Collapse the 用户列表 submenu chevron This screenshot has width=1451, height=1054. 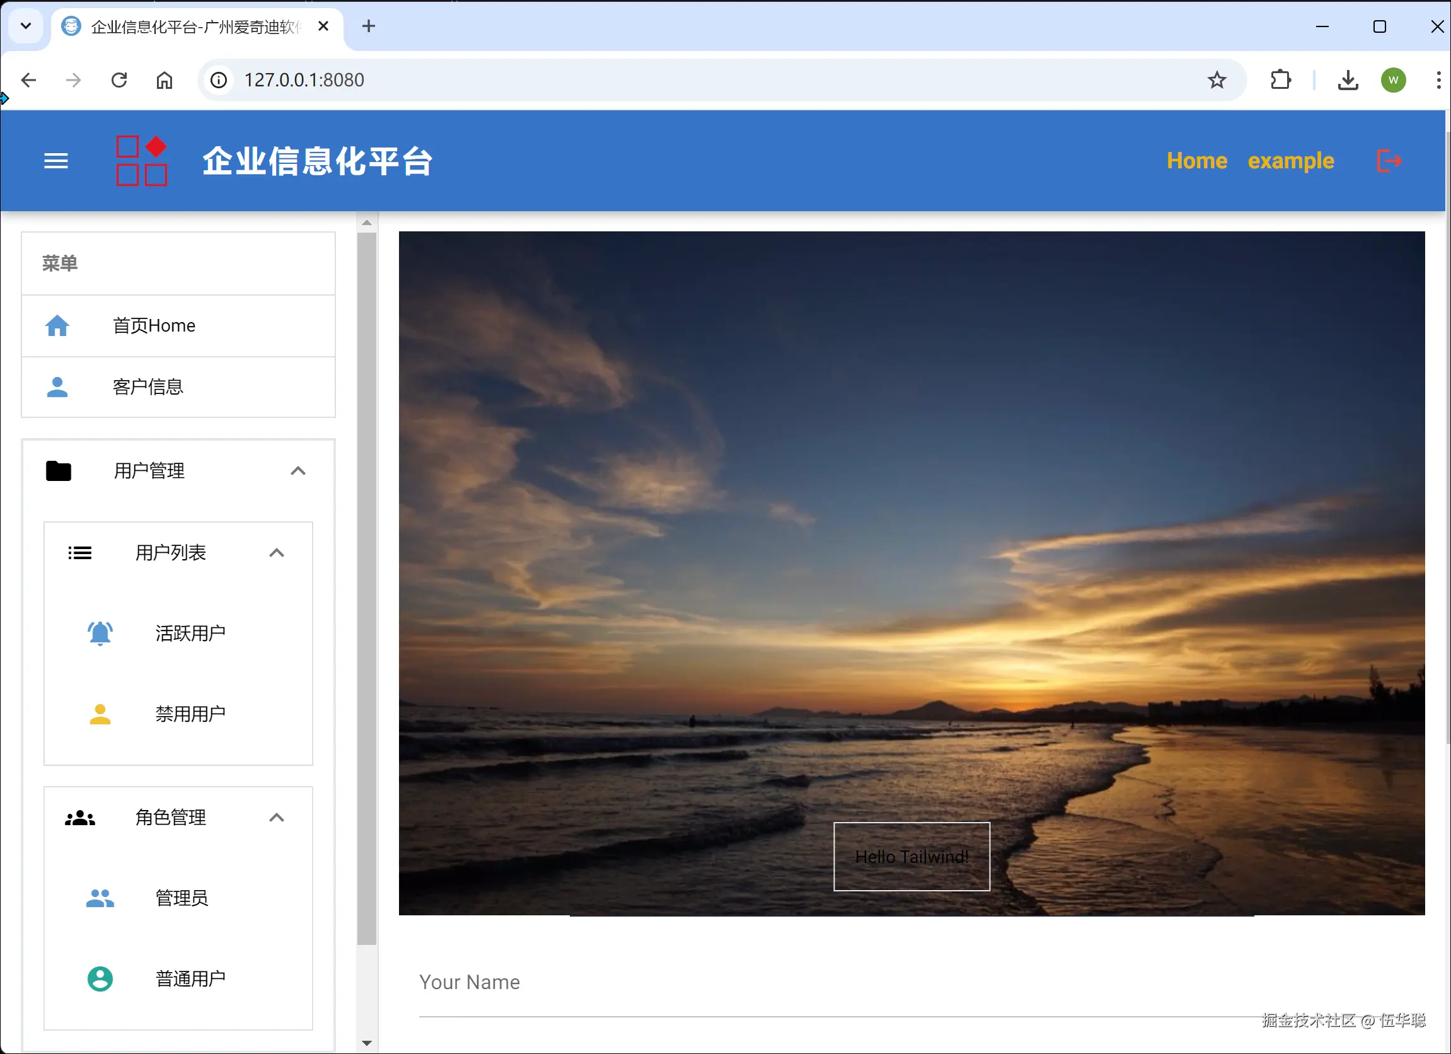pyautogui.click(x=276, y=553)
